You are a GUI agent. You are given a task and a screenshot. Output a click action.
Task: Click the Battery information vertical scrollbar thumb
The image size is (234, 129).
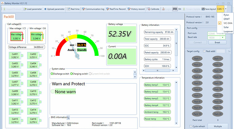click(x=176, y=43)
